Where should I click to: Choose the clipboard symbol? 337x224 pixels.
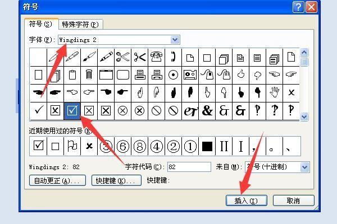[72, 75]
